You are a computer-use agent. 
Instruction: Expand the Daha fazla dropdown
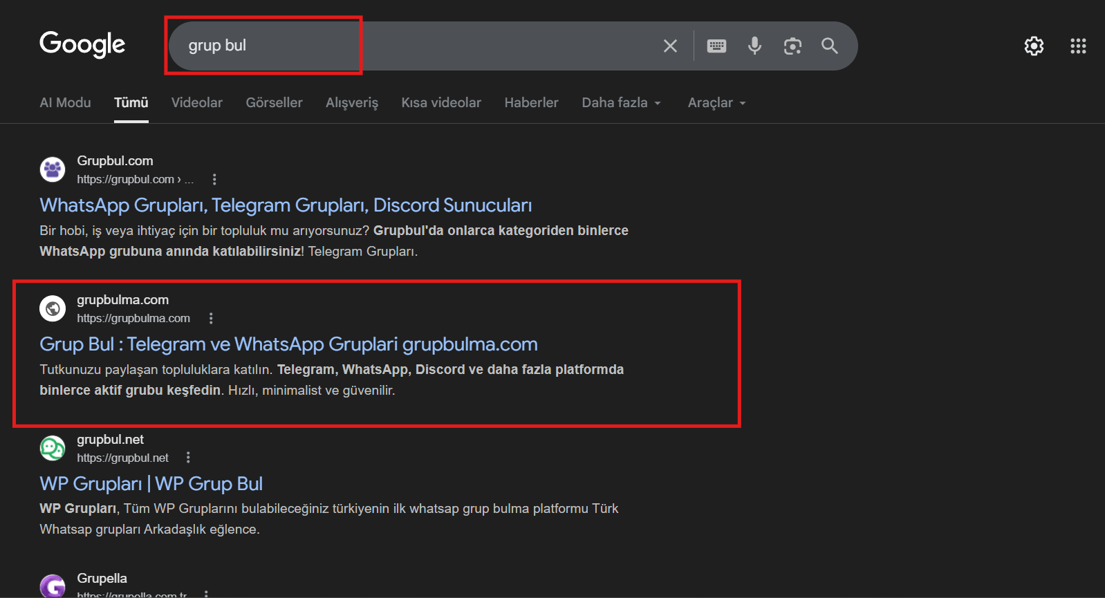click(x=622, y=102)
